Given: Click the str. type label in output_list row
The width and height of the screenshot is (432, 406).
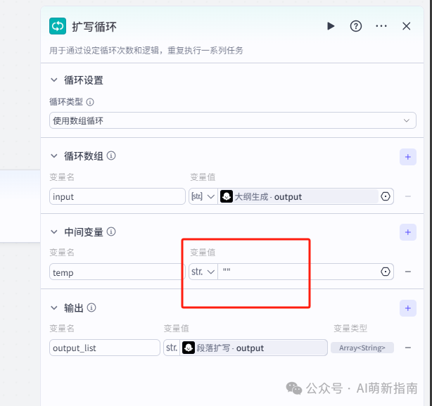Looking at the screenshot, I should pyautogui.click(x=172, y=348).
